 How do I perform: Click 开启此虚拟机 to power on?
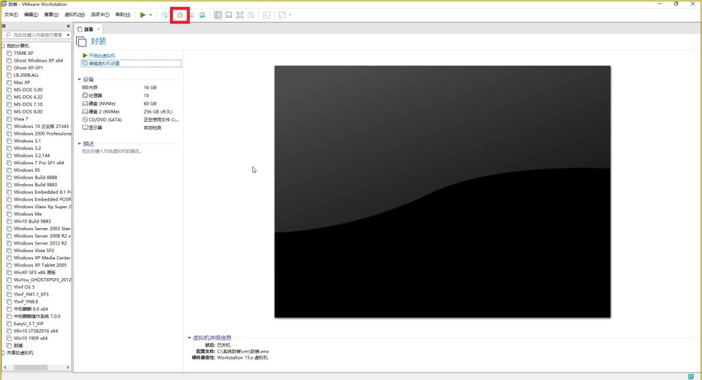[x=101, y=55]
